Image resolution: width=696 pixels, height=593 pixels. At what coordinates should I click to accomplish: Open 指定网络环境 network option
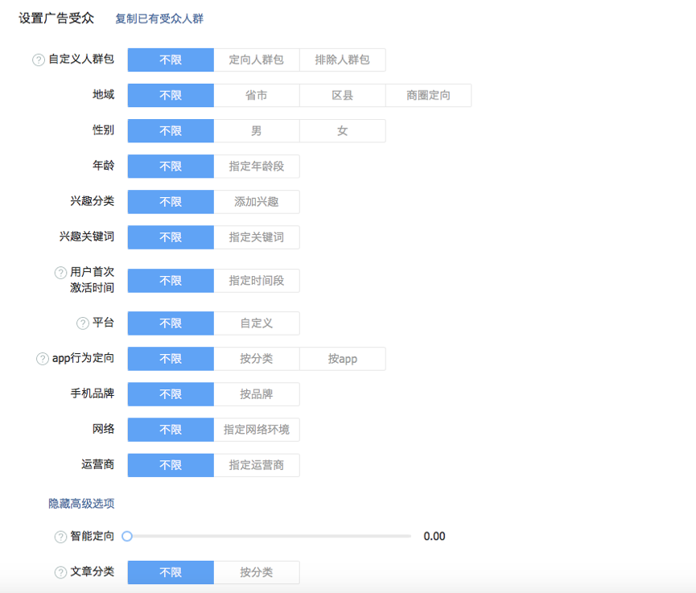tap(257, 430)
